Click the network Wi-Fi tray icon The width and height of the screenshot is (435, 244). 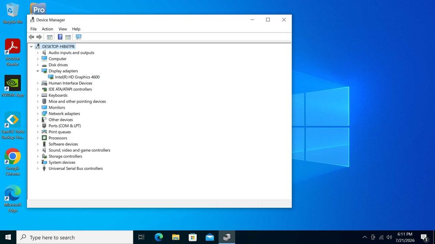tap(381, 237)
